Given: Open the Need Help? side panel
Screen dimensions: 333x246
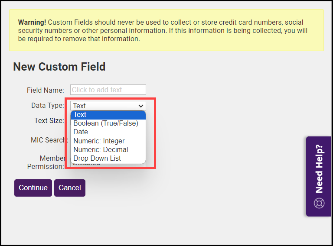Looking at the screenshot, I should [319, 169].
